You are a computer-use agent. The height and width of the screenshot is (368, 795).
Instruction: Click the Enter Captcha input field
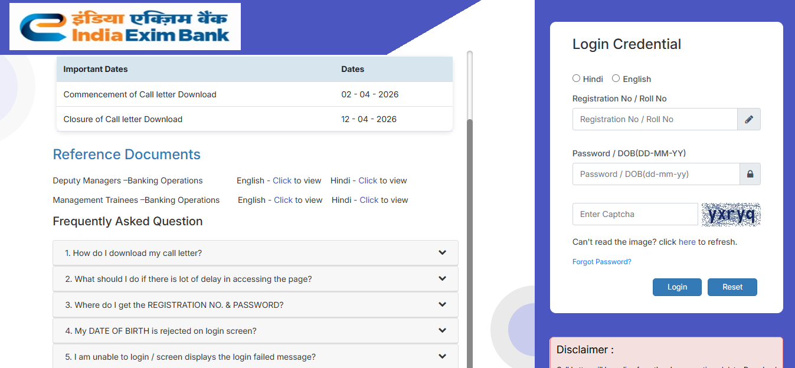[x=635, y=214]
